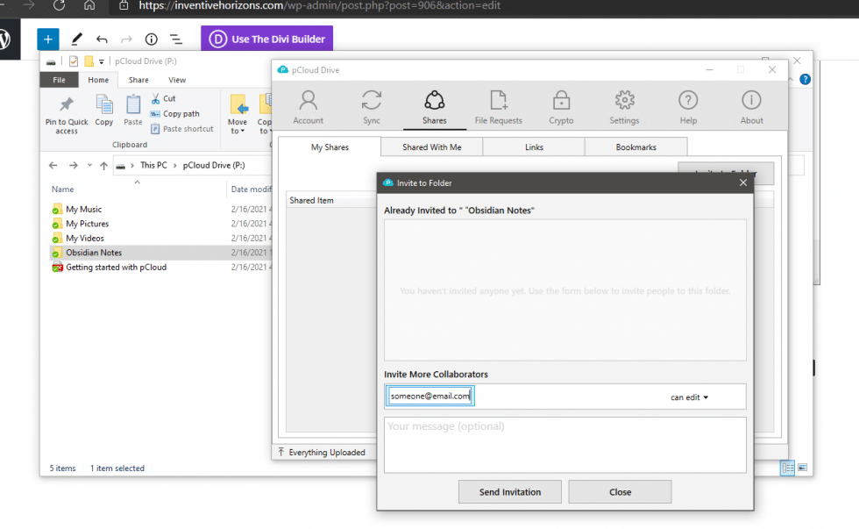Navigate back in File Explorer
This screenshot has width=859, height=529.
[x=53, y=166]
